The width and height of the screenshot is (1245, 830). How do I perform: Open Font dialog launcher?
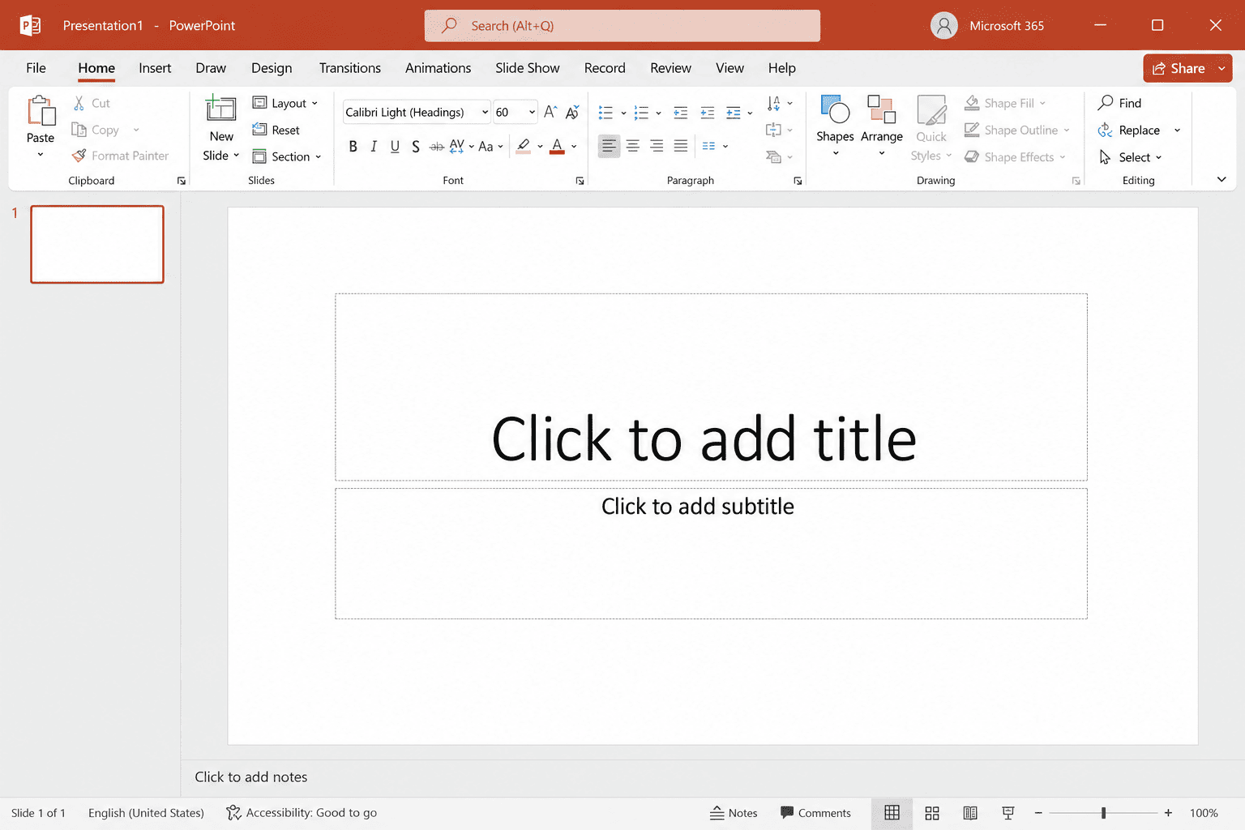tap(580, 181)
